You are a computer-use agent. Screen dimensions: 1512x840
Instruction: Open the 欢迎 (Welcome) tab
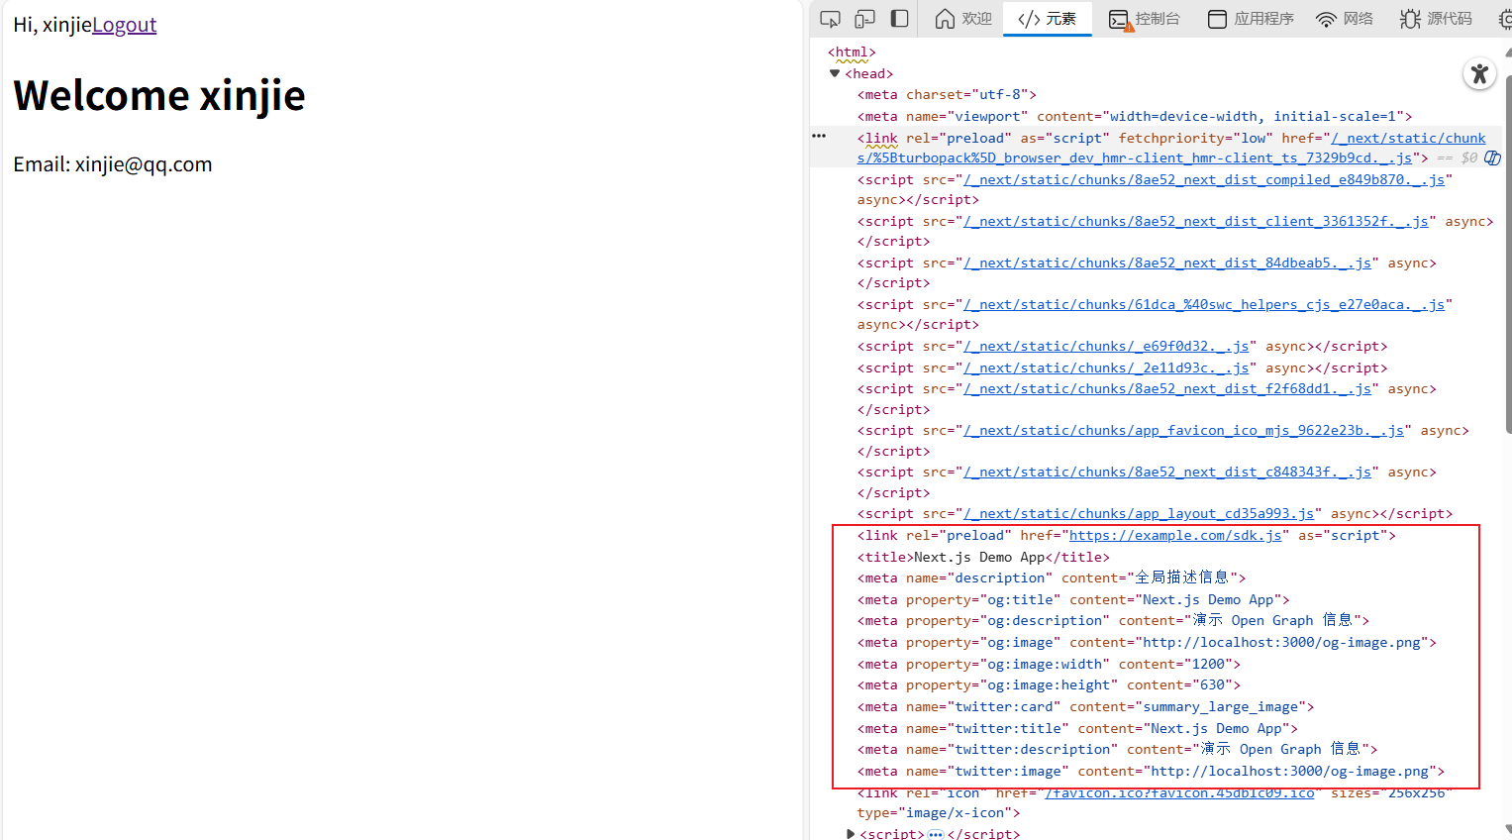coord(963,19)
